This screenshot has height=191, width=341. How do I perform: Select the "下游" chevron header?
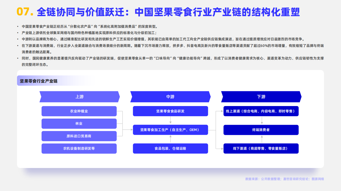click(x=261, y=97)
